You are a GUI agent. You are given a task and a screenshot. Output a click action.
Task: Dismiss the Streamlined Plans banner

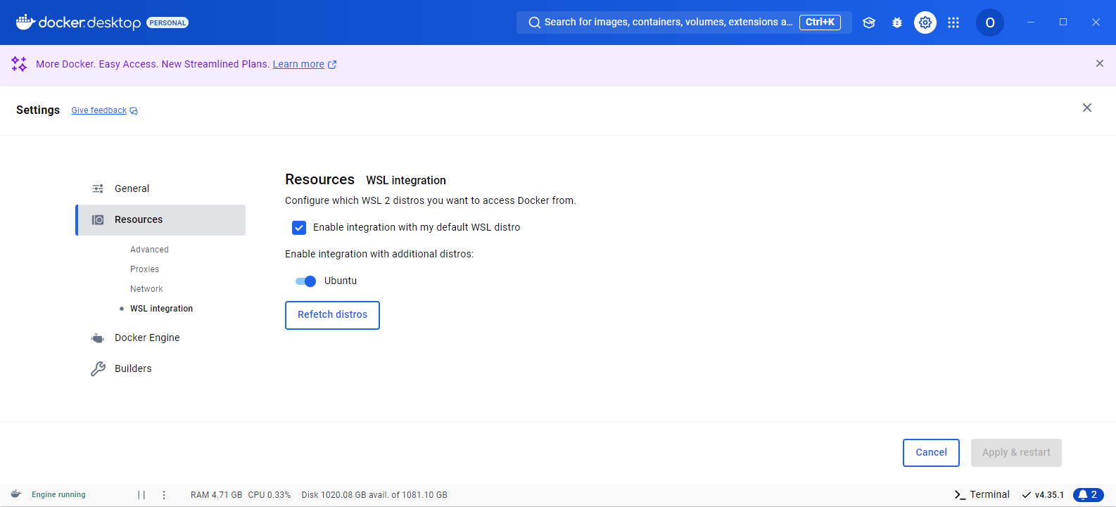coord(1100,63)
